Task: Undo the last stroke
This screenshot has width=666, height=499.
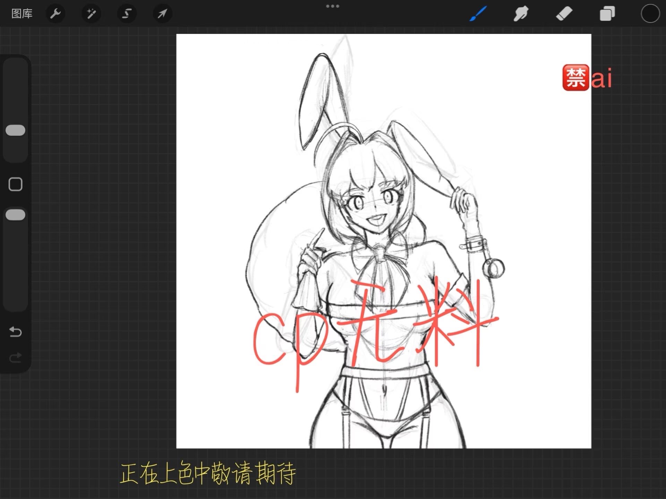Action: (16, 332)
